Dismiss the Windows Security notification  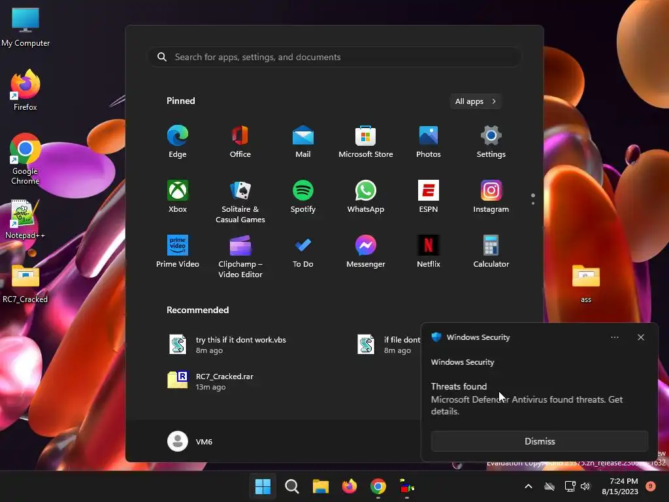[539, 441]
